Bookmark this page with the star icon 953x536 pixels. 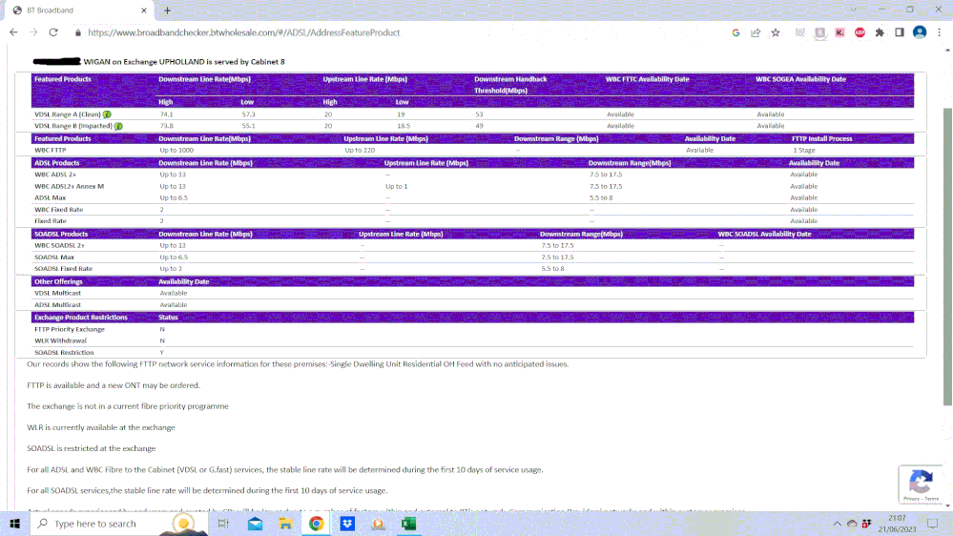776,32
